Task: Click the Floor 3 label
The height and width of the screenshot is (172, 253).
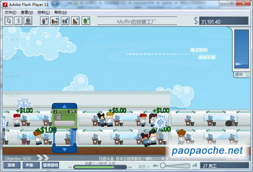Action: tap(12, 95)
